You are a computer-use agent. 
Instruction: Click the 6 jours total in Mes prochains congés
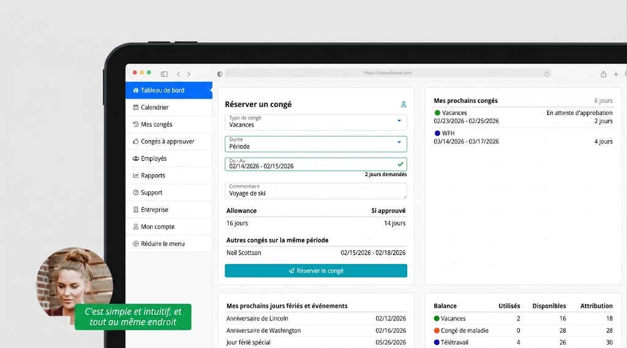(x=603, y=101)
